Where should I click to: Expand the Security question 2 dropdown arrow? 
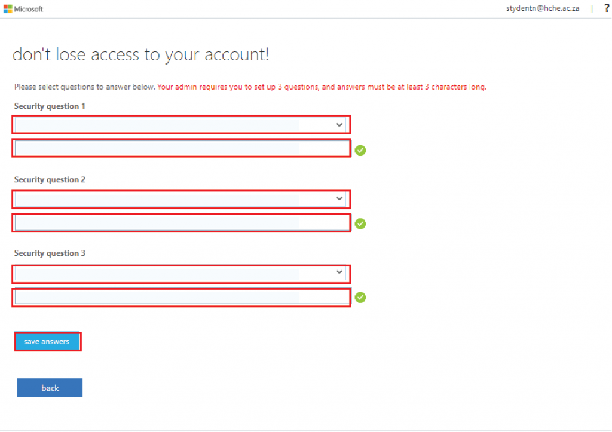(x=339, y=198)
